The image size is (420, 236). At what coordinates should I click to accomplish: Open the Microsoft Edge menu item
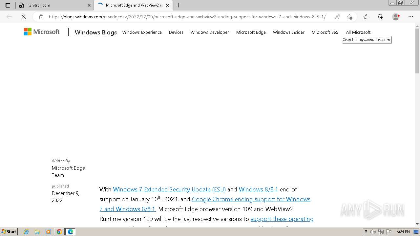point(251,32)
